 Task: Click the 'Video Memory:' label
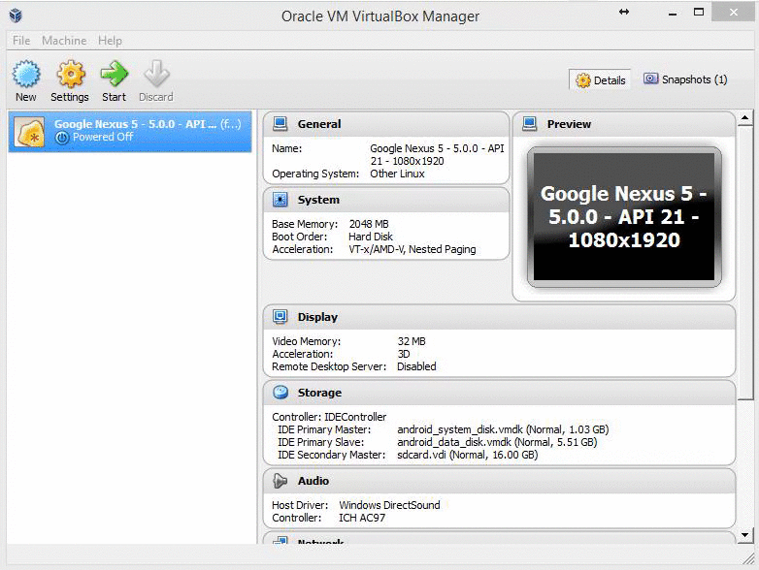[307, 341]
